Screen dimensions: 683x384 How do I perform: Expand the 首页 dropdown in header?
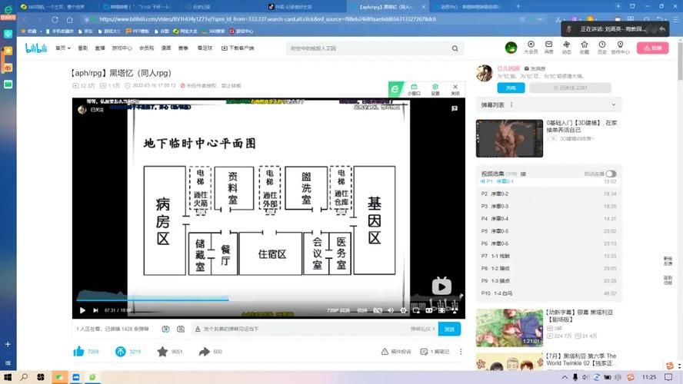(x=63, y=48)
